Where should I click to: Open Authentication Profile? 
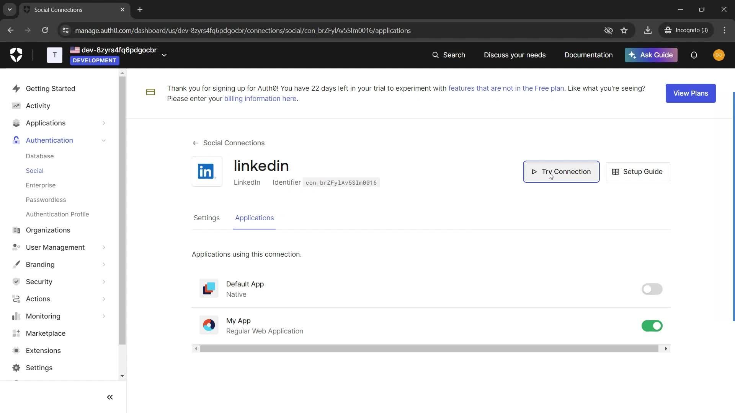[x=57, y=215]
